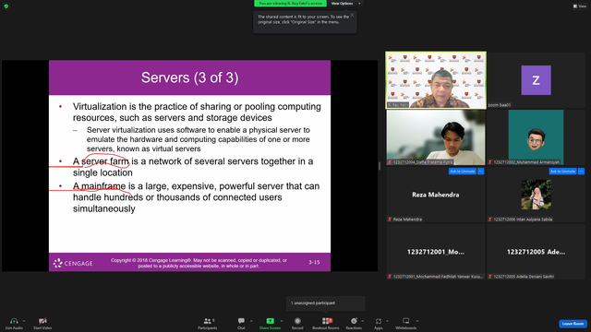Image resolution: width=591 pixels, height=332 pixels.
Task: Select Daffa Pratama Putra's video tile
Action: click(436, 137)
